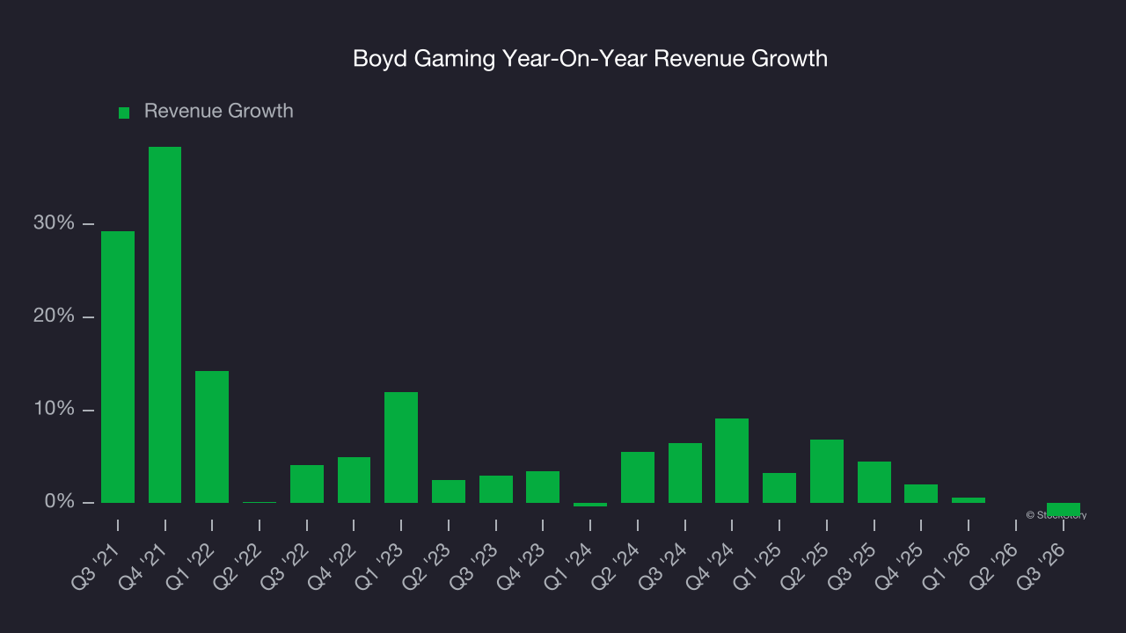Select the 30% y-axis label
The width and height of the screenshot is (1126, 633).
55,223
